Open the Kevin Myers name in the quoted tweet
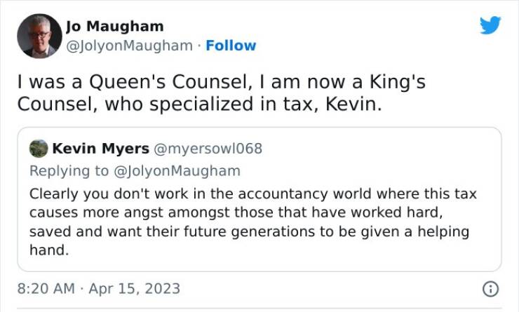This screenshot has width=519, height=312. (101, 149)
